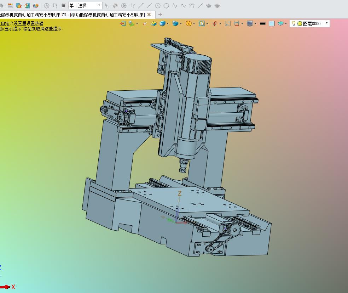Close the 多功能微型机床 document tab
Image resolution: width=348 pixels, height=293 pixels.
[x=149, y=15]
